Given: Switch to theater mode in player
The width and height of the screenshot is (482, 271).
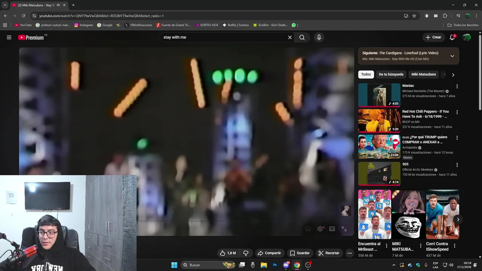Looking at the screenshot, I should [x=332, y=229].
